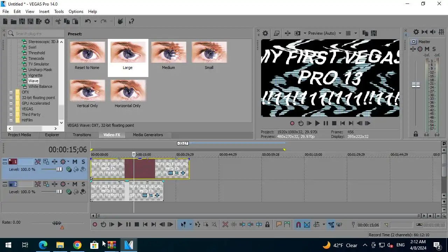Save preview snapshot to file
Screen dimensions: 448x252
[x=374, y=33]
